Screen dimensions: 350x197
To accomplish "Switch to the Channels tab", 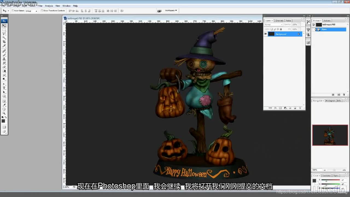I will (279, 21).
